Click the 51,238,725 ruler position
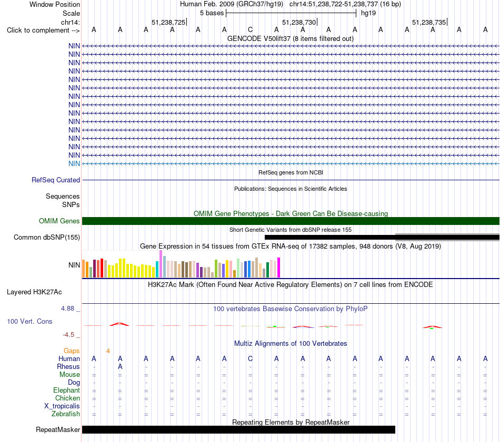This screenshot has height=442, width=500. click(x=168, y=22)
